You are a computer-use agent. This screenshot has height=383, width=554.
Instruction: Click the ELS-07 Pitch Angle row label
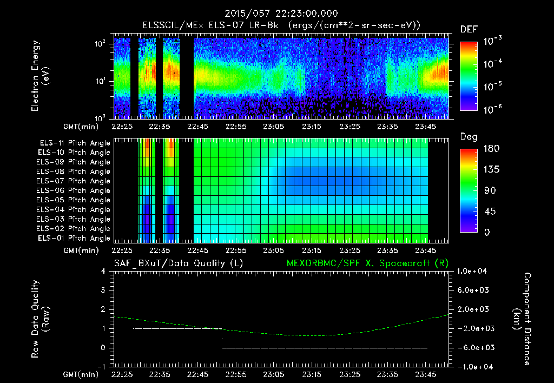tap(74, 181)
